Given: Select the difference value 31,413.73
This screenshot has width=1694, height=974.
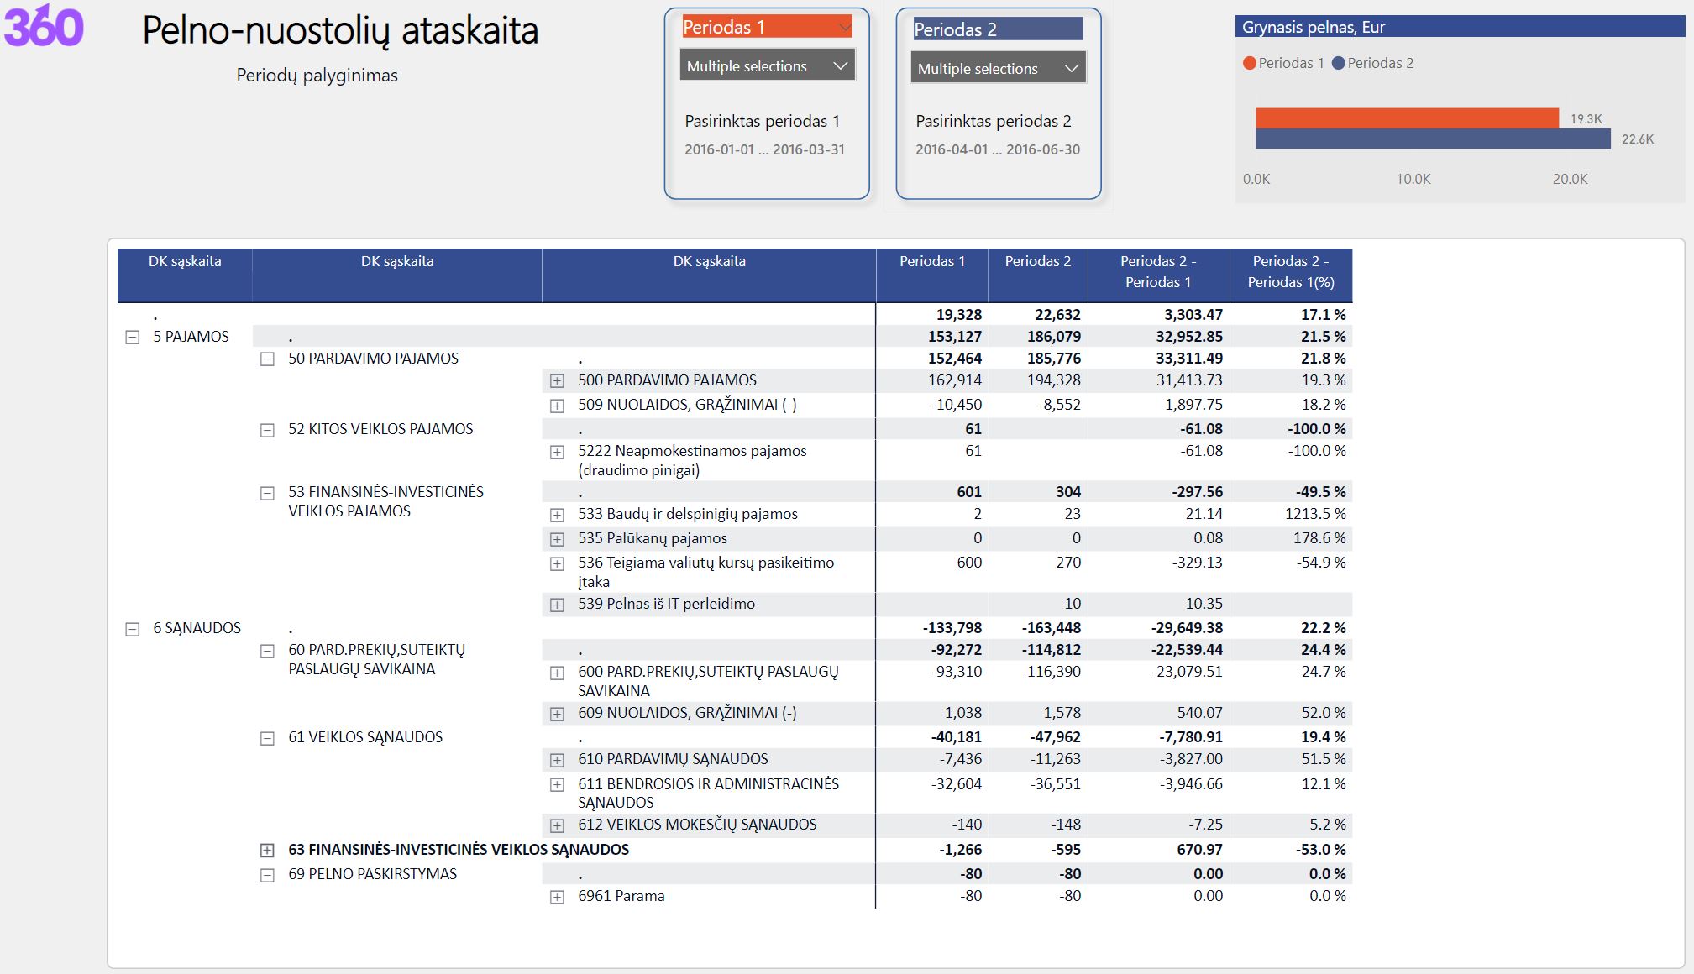Looking at the screenshot, I should click(x=1189, y=380).
